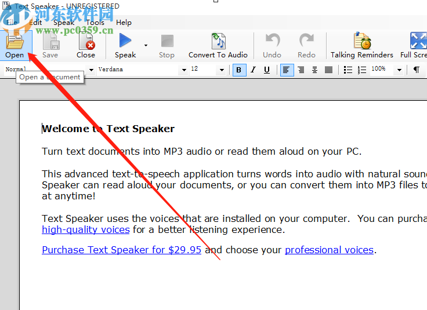This screenshot has width=427, height=310.
Task: Open the Normal style dropdown
Action: click(91, 70)
